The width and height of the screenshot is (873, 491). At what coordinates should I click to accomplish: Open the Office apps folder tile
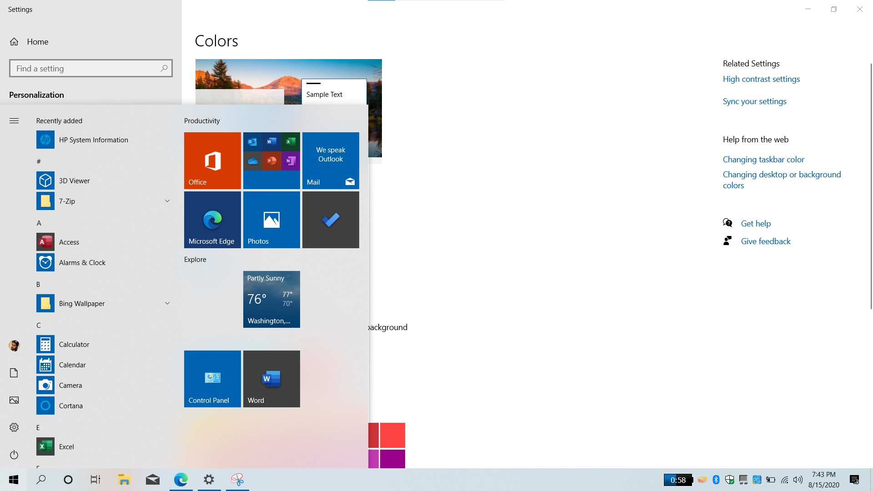(x=271, y=160)
